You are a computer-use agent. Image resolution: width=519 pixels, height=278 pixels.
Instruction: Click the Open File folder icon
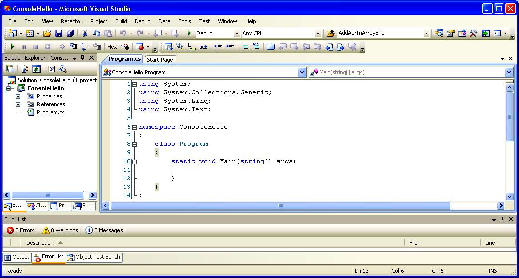pos(47,33)
